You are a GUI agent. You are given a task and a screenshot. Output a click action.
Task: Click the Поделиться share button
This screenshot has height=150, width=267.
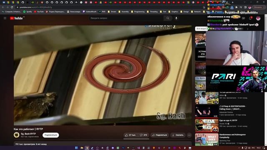(159, 135)
